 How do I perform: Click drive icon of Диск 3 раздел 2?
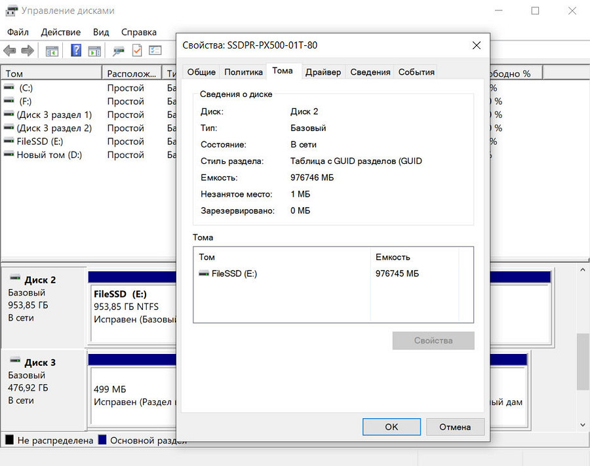[9, 128]
